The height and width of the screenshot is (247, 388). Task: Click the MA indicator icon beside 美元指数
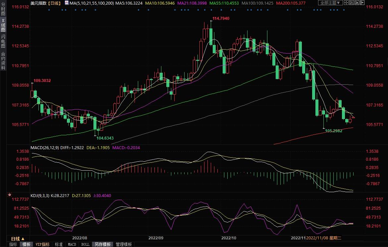(66, 3)
